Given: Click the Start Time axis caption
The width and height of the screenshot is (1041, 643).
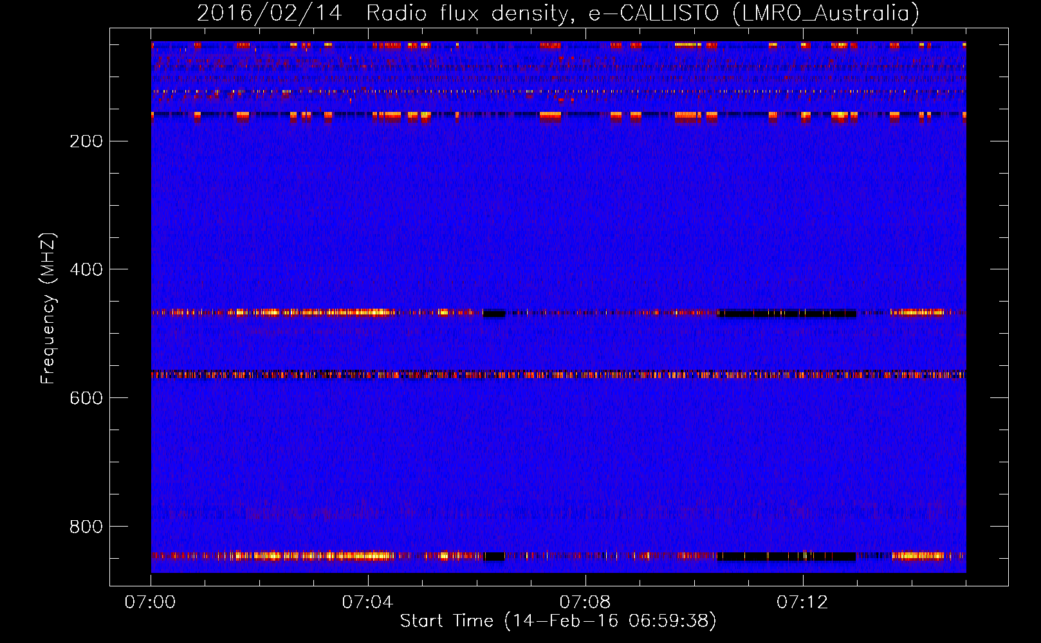Looking at the screenshot, I should [558, 621].
